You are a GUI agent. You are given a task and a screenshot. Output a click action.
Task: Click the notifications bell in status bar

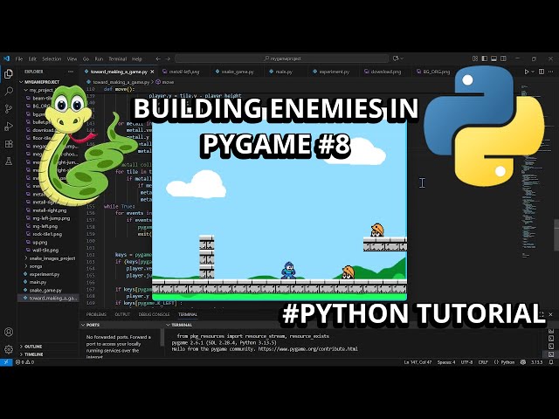click(x=551, y=362)
